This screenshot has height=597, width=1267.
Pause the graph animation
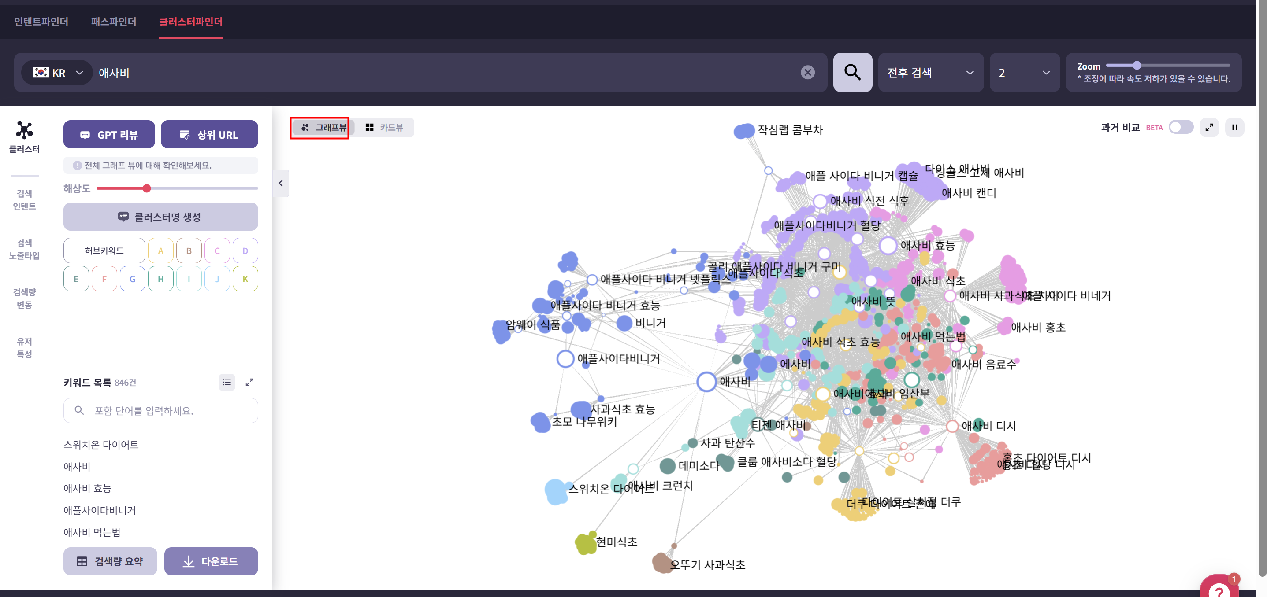[1234, 128]
